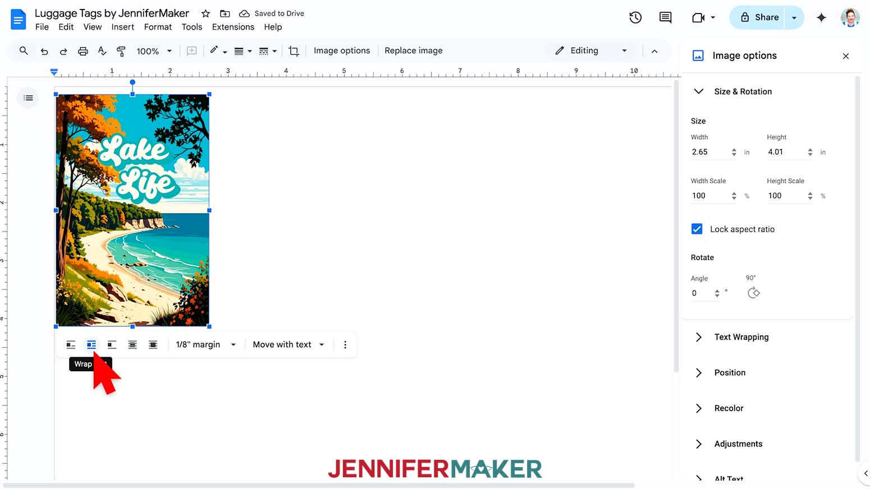
Task: Click the Undo icon
Action: click(x=44, y=51)
